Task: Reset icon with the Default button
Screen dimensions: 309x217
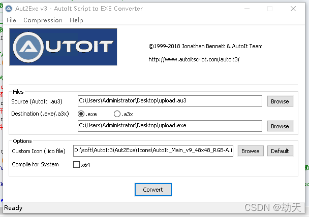Action: 280,151
